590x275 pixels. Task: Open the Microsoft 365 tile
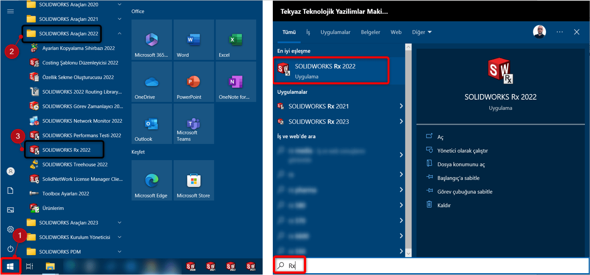tap(152, 40)
